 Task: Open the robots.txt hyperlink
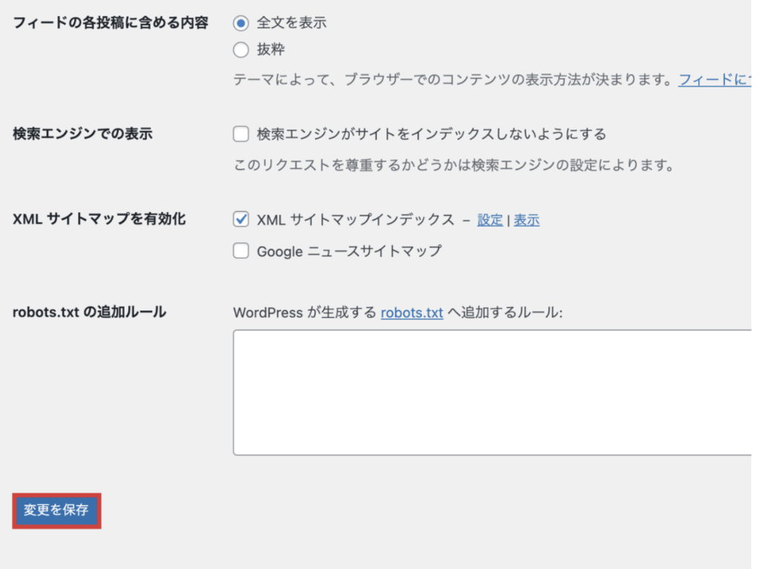pos(411,313)
